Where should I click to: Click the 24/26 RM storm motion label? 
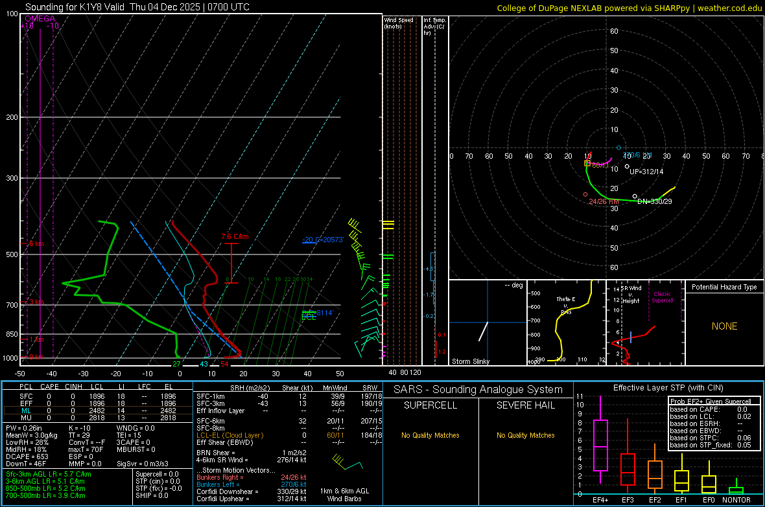click(x=604, y=201)
